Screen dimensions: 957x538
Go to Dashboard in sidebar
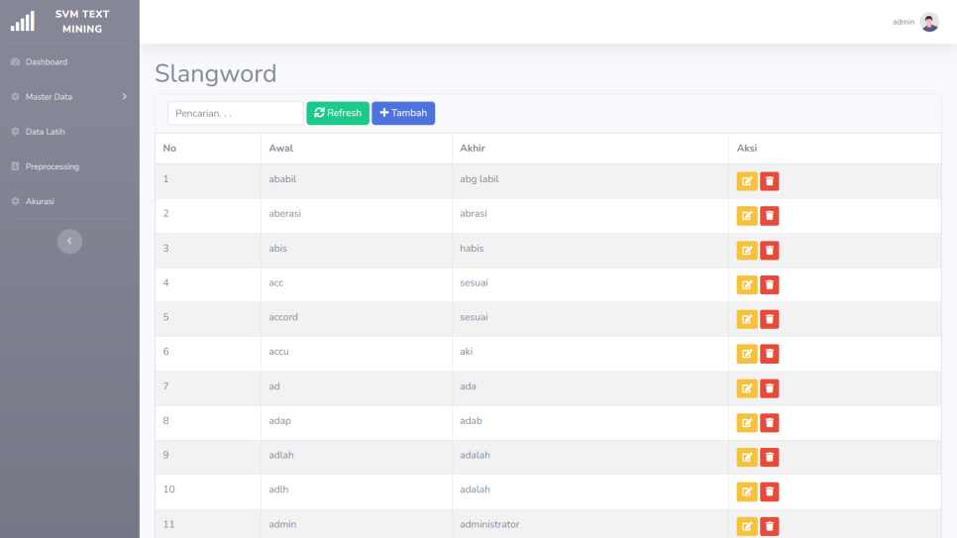(x=47, y=62)
